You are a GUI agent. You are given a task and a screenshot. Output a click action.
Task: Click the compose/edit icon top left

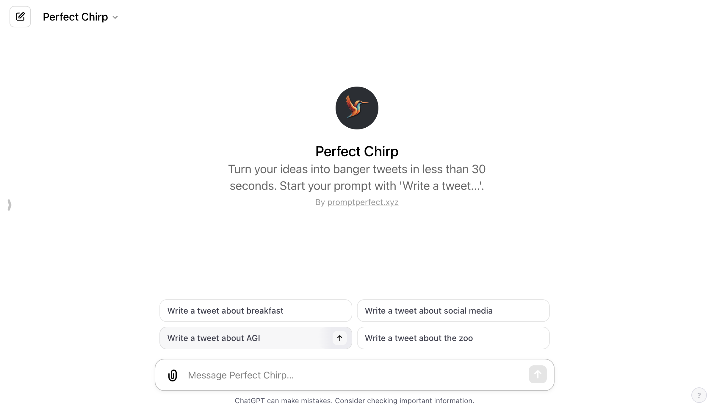tap(20, 17)
